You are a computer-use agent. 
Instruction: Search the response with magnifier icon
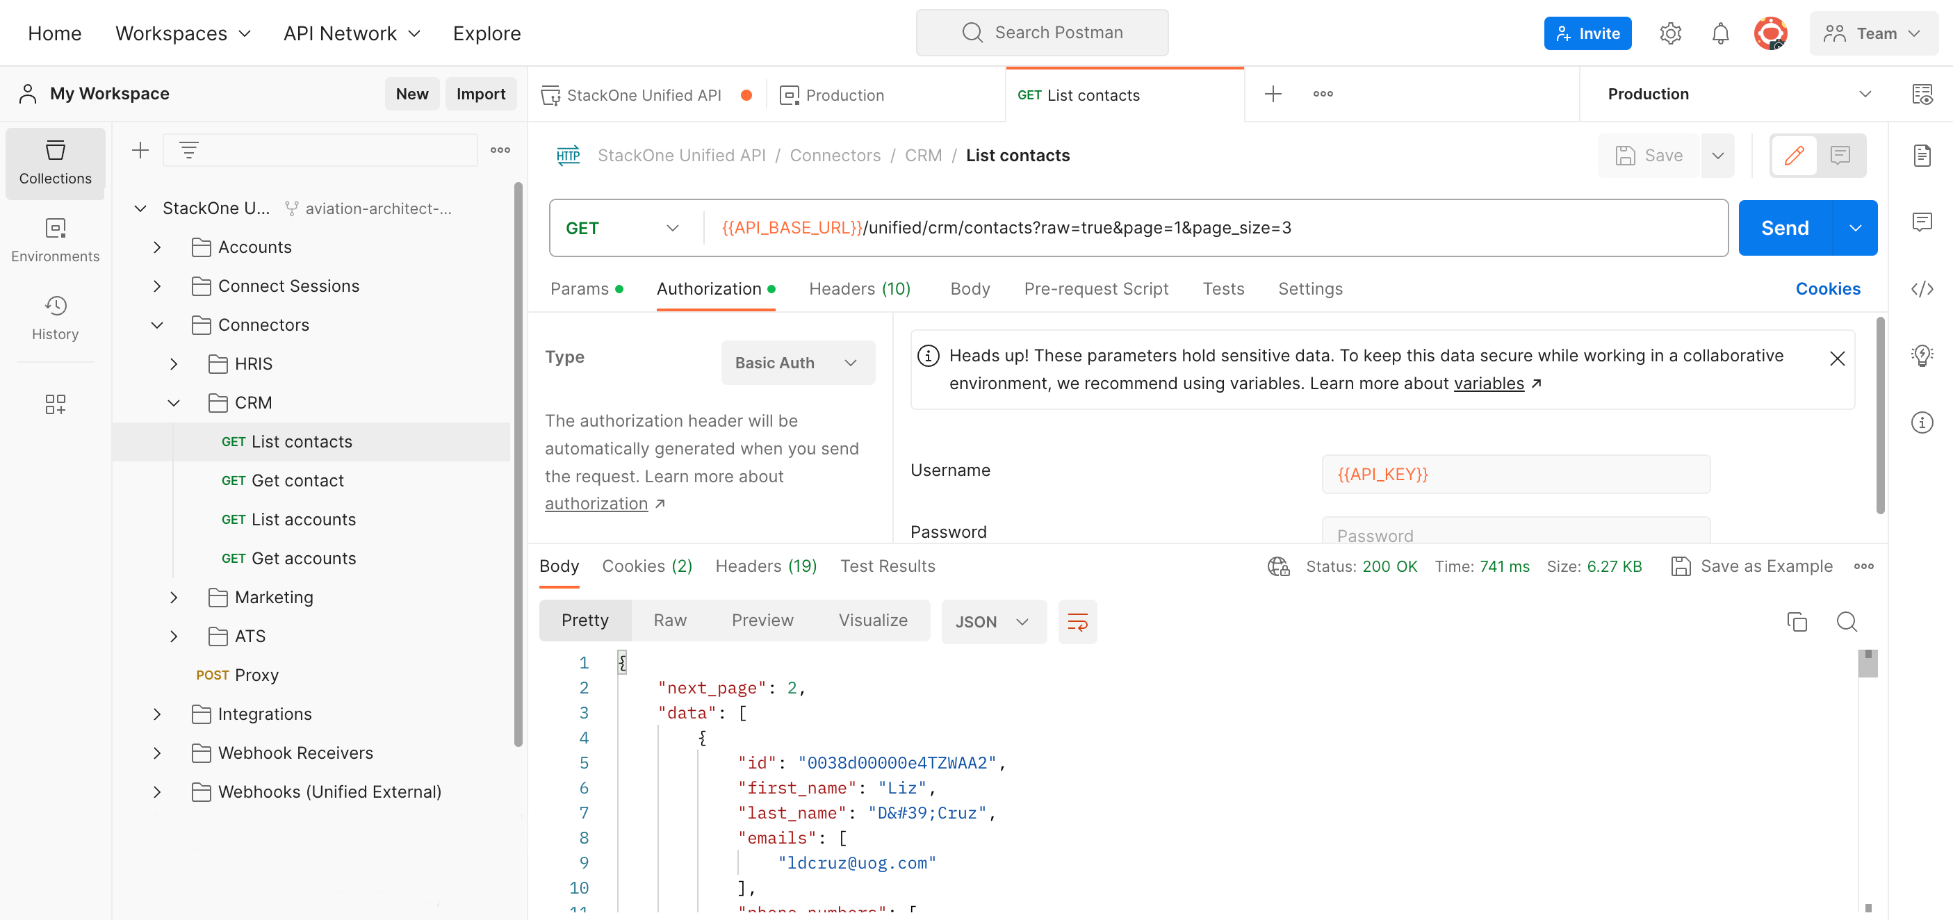pos(1847,621)
